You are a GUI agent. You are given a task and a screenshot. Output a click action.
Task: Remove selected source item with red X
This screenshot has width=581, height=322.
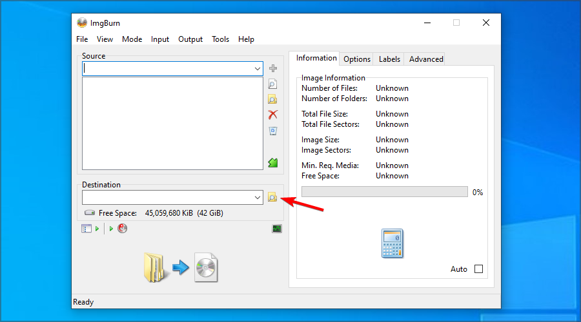273,115
